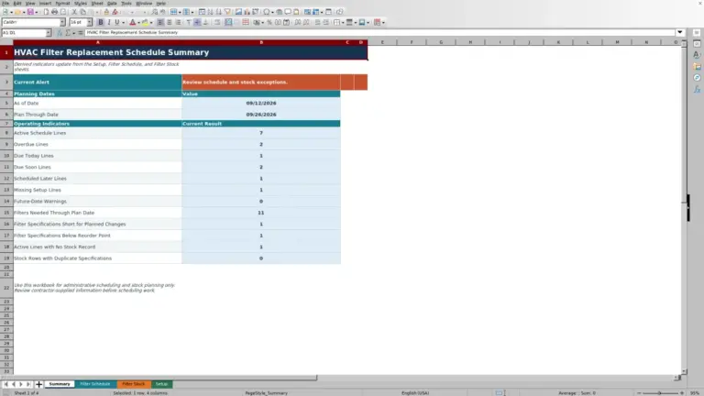Open a file with the folder icon
The height and width of the screenshot is (396, 704).
[17, 12]
